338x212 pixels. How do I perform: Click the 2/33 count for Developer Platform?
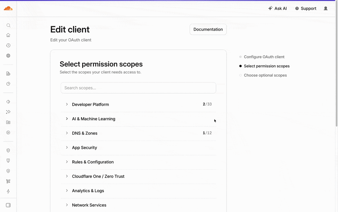coord(207,104)
